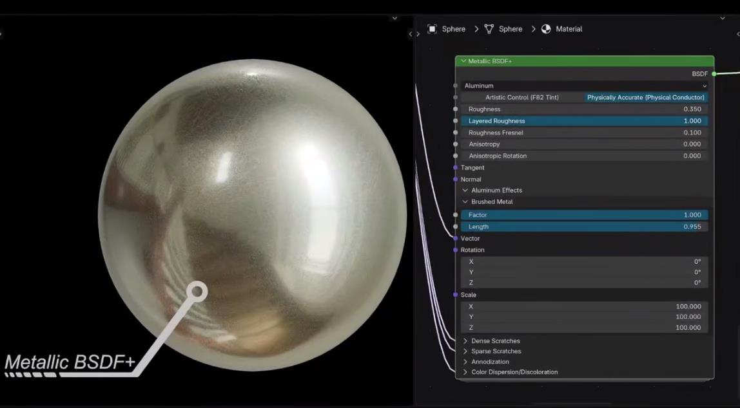Click the Rotation Z angle field

click(584, 283)
